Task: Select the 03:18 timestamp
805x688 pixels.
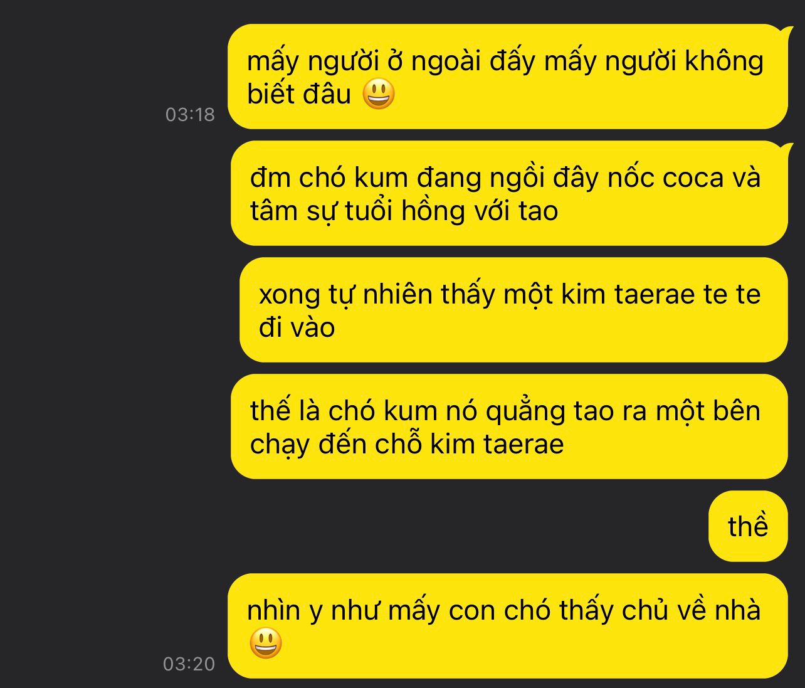Action: (x=190, y=115)
